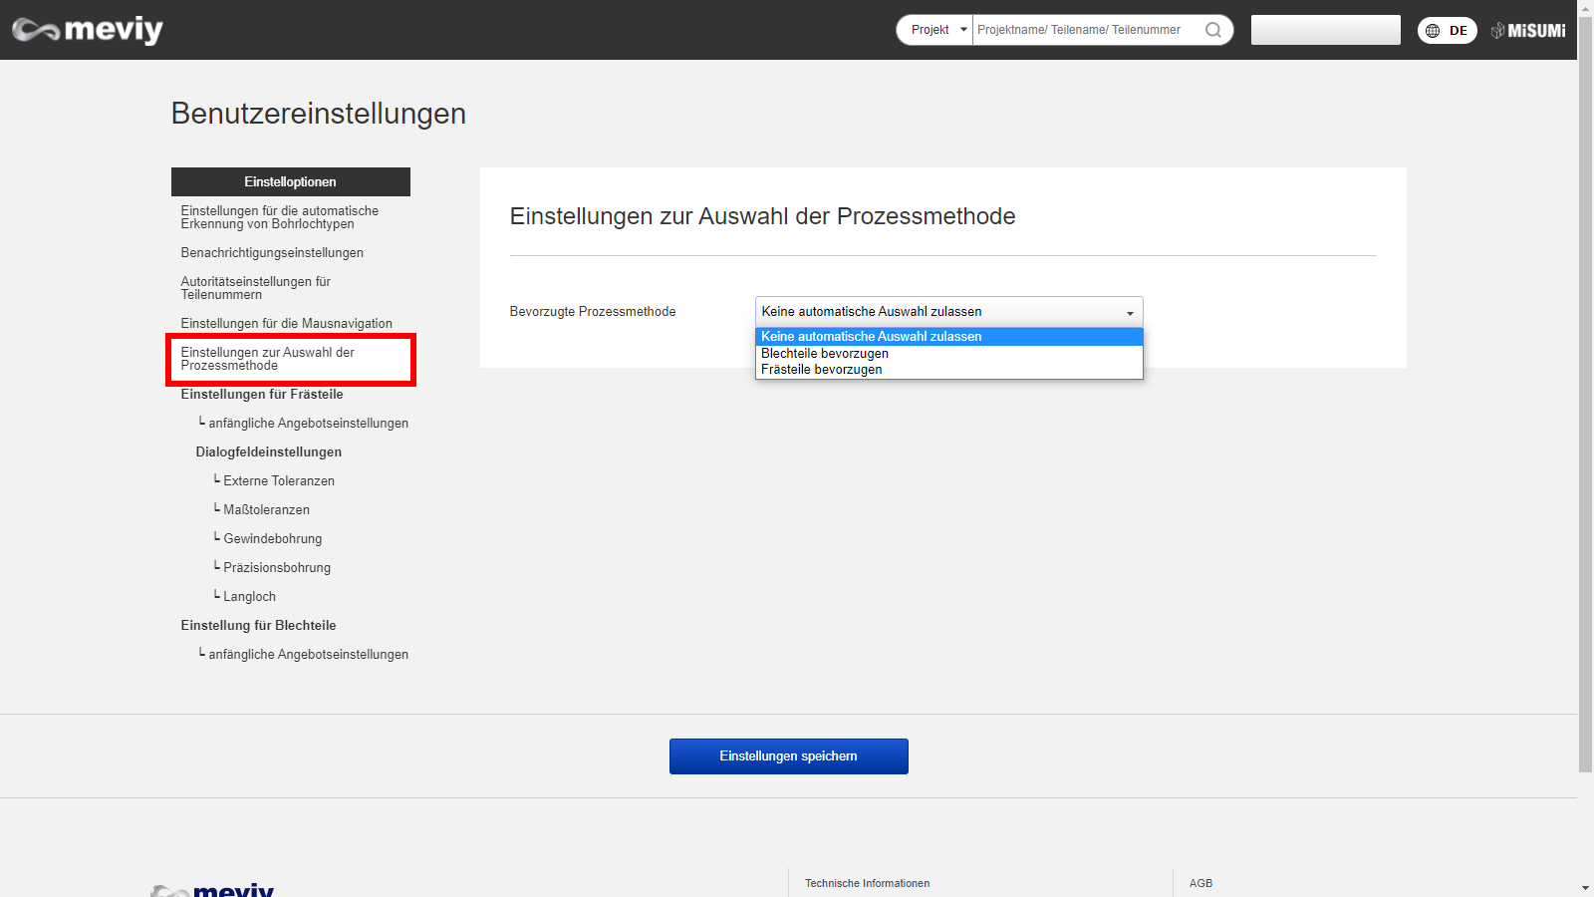Open Einstellungen für die Mausnavigation
The height and width of the screenshot is (897, 1594).
(x=287, y=324)
